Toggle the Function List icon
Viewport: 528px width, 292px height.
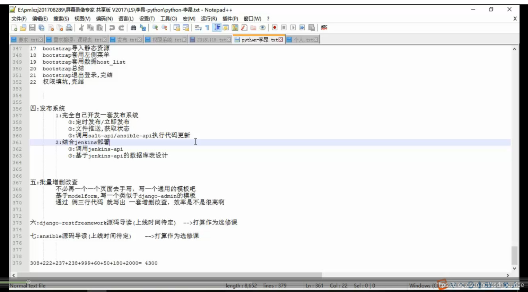244,27
